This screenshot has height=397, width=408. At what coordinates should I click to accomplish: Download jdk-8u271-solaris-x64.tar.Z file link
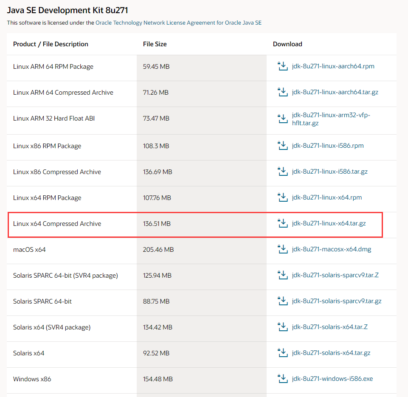click(330, 327)
